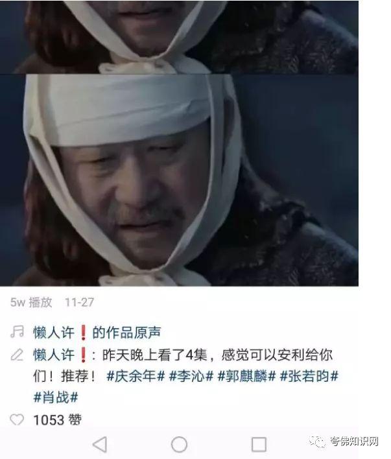Tap the Android back navigation triangle

click(100, 444)
